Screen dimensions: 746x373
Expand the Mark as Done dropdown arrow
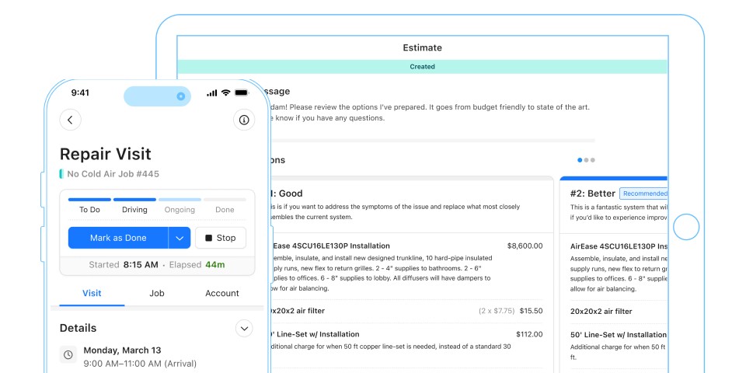click(x=180, y=238)
